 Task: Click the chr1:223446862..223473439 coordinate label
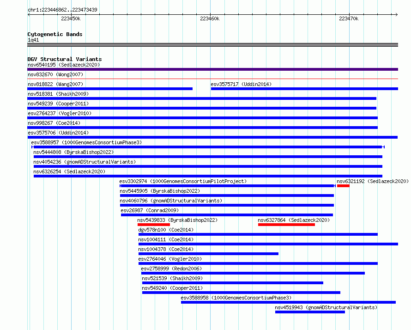pyautogui.click(x=62, y=10)
